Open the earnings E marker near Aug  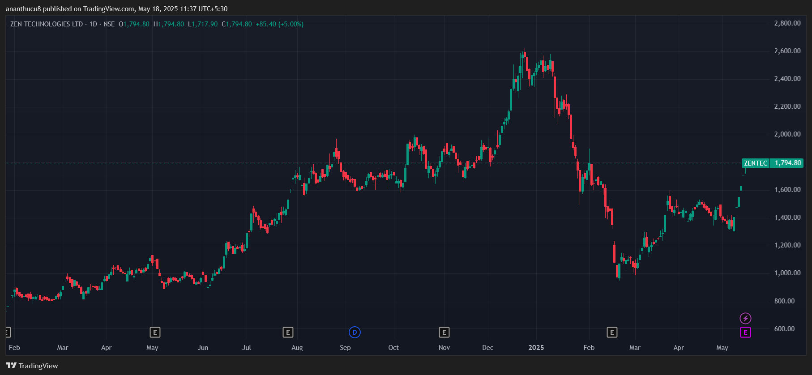(288, 332)
